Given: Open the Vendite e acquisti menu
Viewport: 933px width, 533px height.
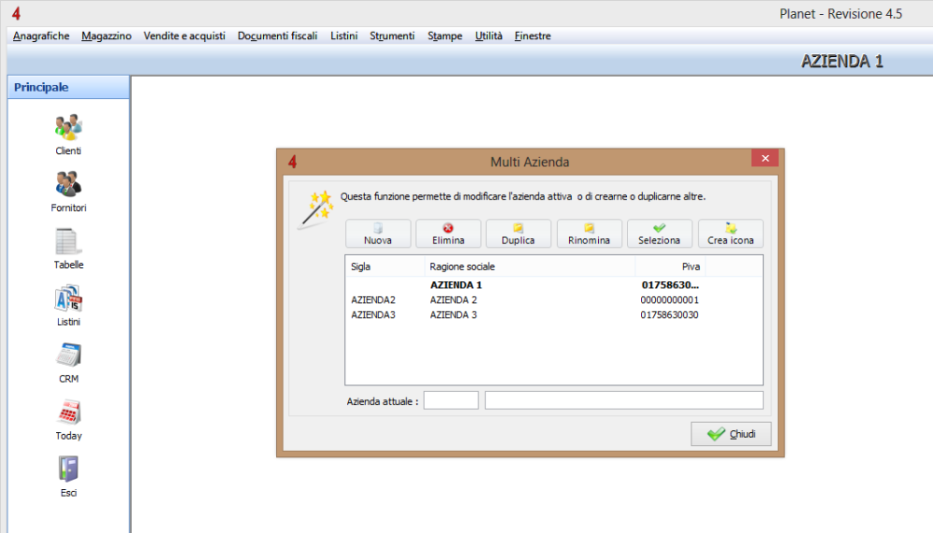Looking at the screenshot, I should [185, 35].
